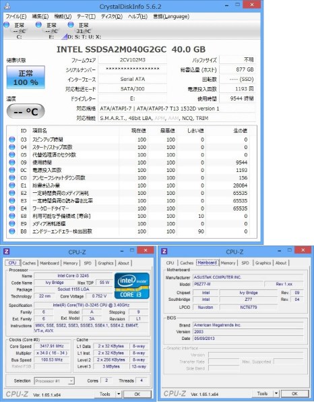Click the Tools button in right CPU-Z window
This screenshot has width=314, height=402.
[x=263, y=393]
